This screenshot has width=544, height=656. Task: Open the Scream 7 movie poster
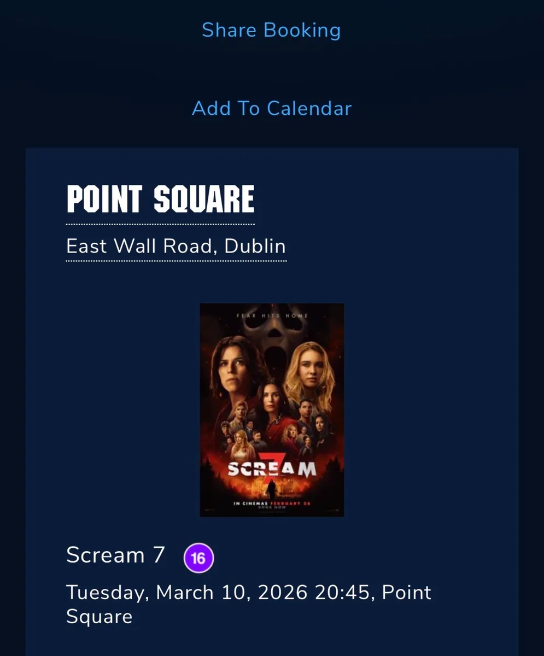[x=271, y=410]
